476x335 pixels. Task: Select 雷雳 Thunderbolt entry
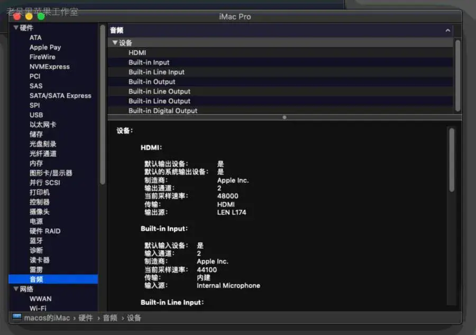36,270
